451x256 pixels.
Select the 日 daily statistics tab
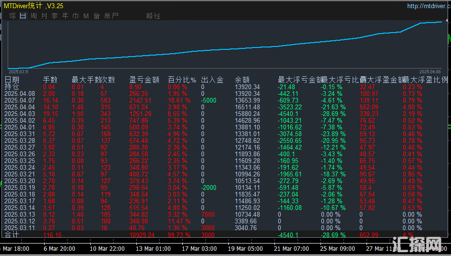tap(23, 16)
